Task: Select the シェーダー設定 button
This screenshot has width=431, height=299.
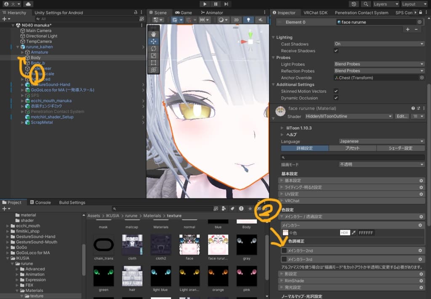Action: pyautogui.click(x=401, y=148)
